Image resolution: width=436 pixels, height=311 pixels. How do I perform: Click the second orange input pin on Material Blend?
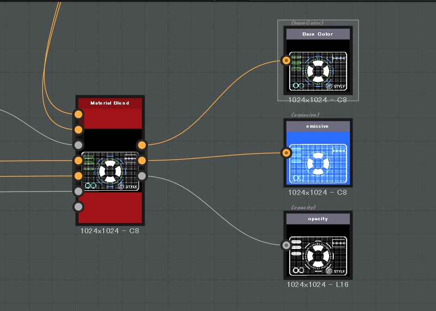[78, 130]
